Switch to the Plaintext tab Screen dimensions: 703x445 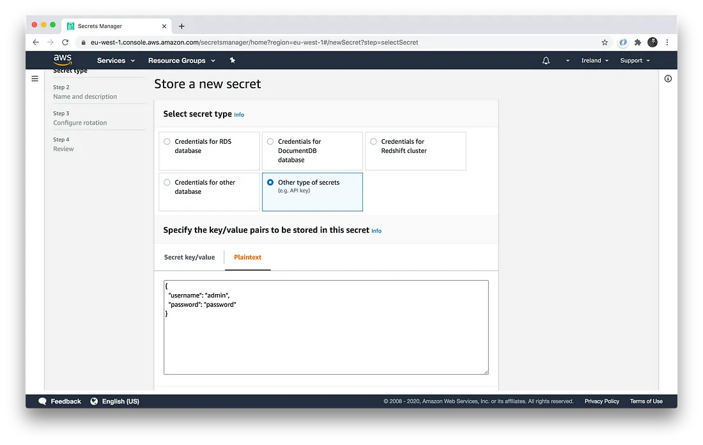(247, 257)
